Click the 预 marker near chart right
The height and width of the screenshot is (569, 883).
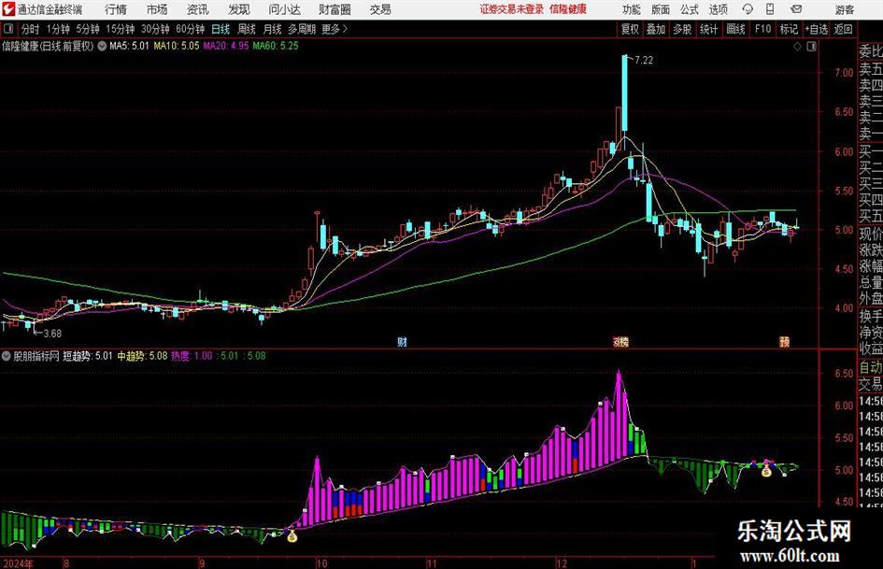pos(785,342)
